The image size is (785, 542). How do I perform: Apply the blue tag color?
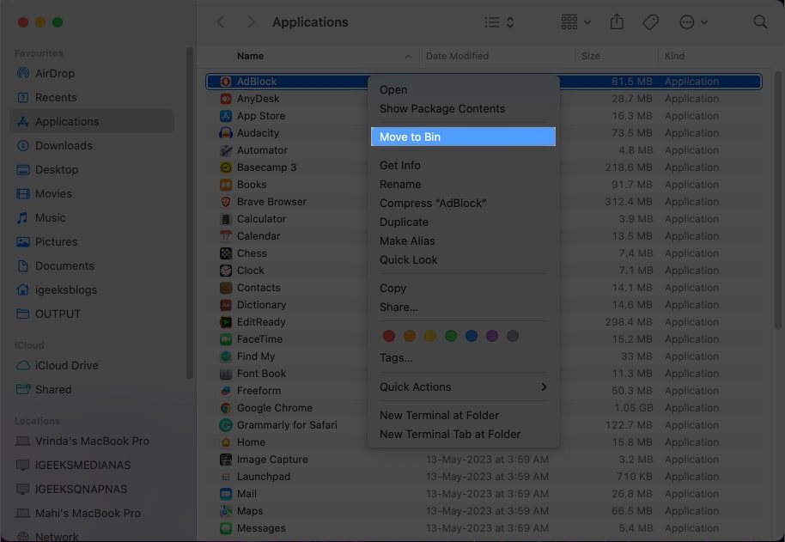click(x=472, y=336)
